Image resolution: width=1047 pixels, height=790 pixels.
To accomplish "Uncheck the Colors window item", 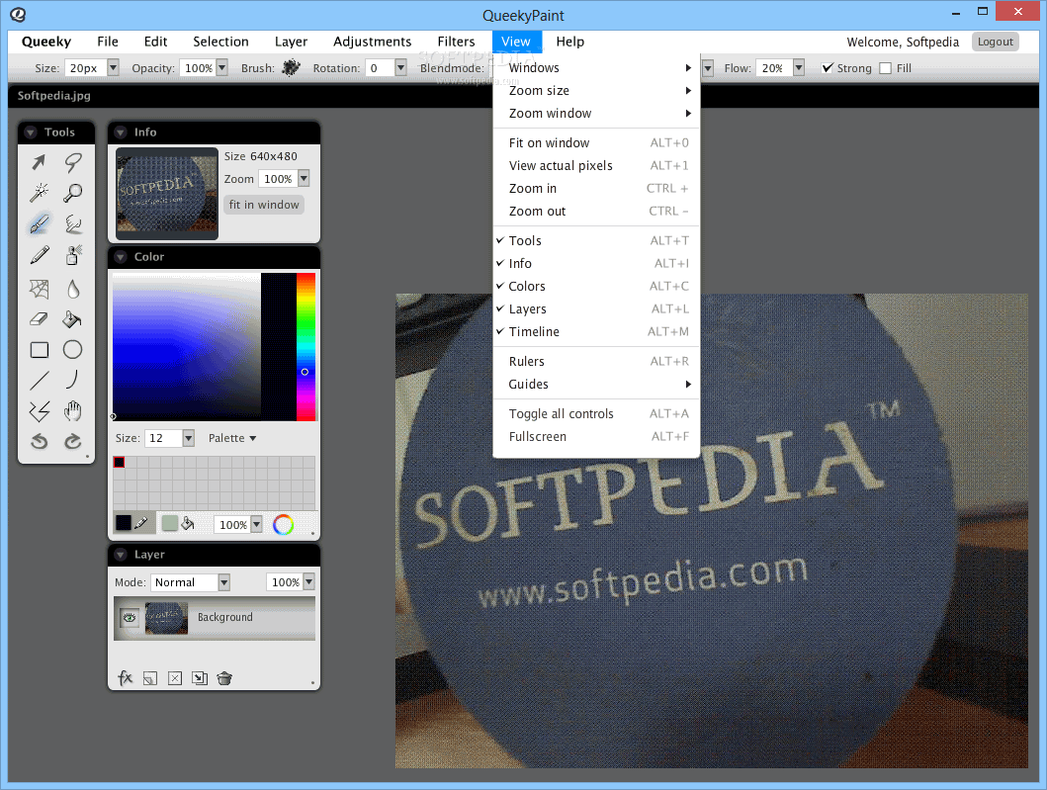I will 595,286.
